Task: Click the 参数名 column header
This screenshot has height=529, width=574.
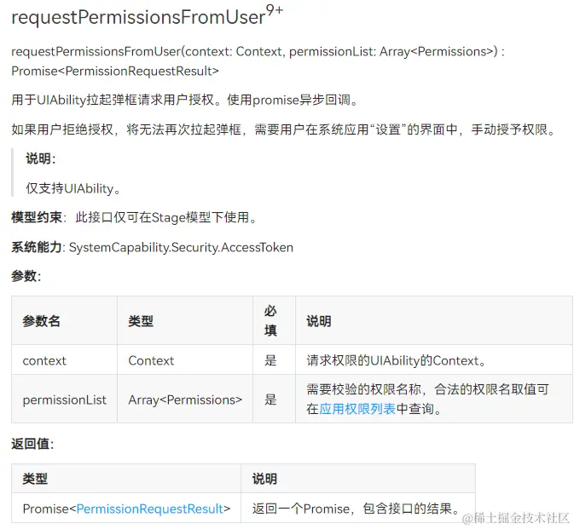Action: coord(42,321)
